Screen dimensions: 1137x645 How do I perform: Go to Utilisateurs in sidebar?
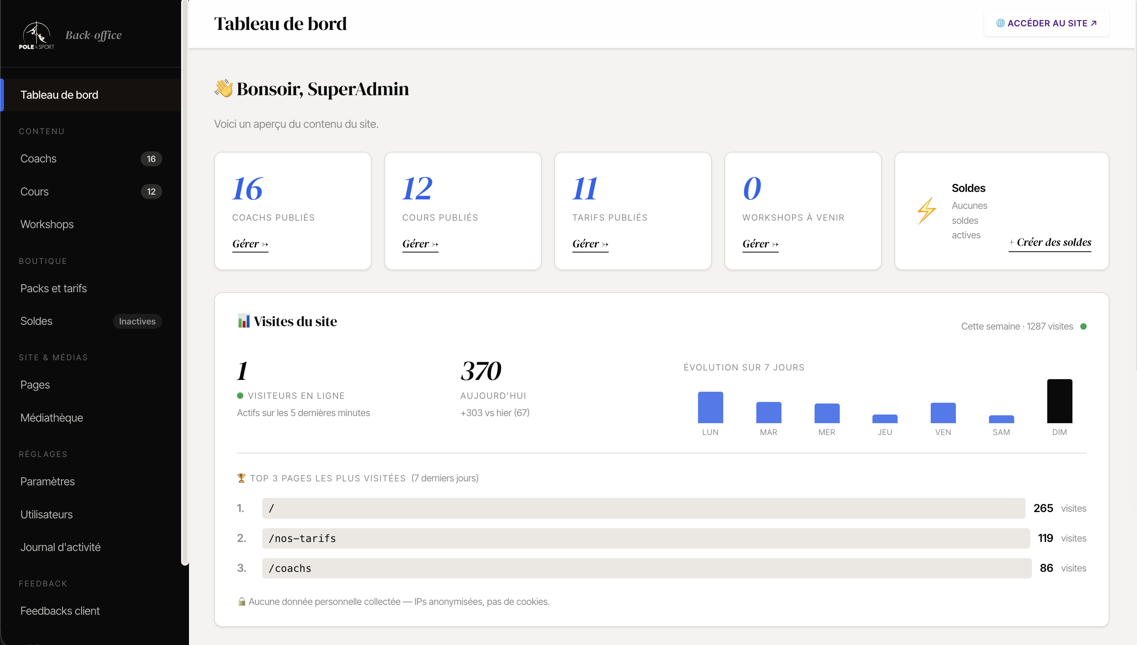pos(91,514)
